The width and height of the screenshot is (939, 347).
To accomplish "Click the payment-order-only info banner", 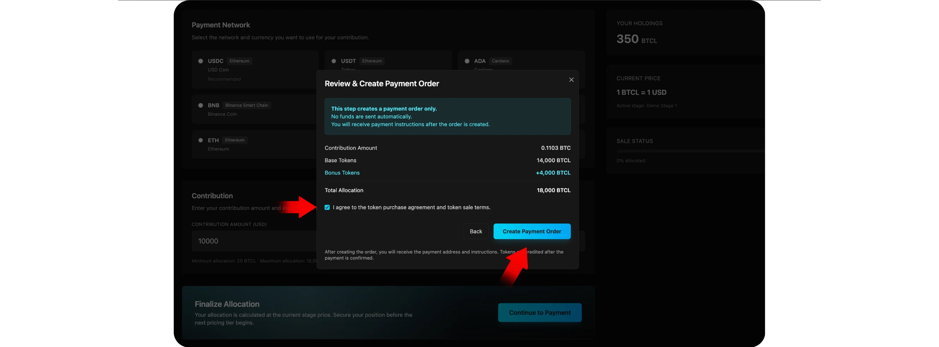I will tap(447, 116).
